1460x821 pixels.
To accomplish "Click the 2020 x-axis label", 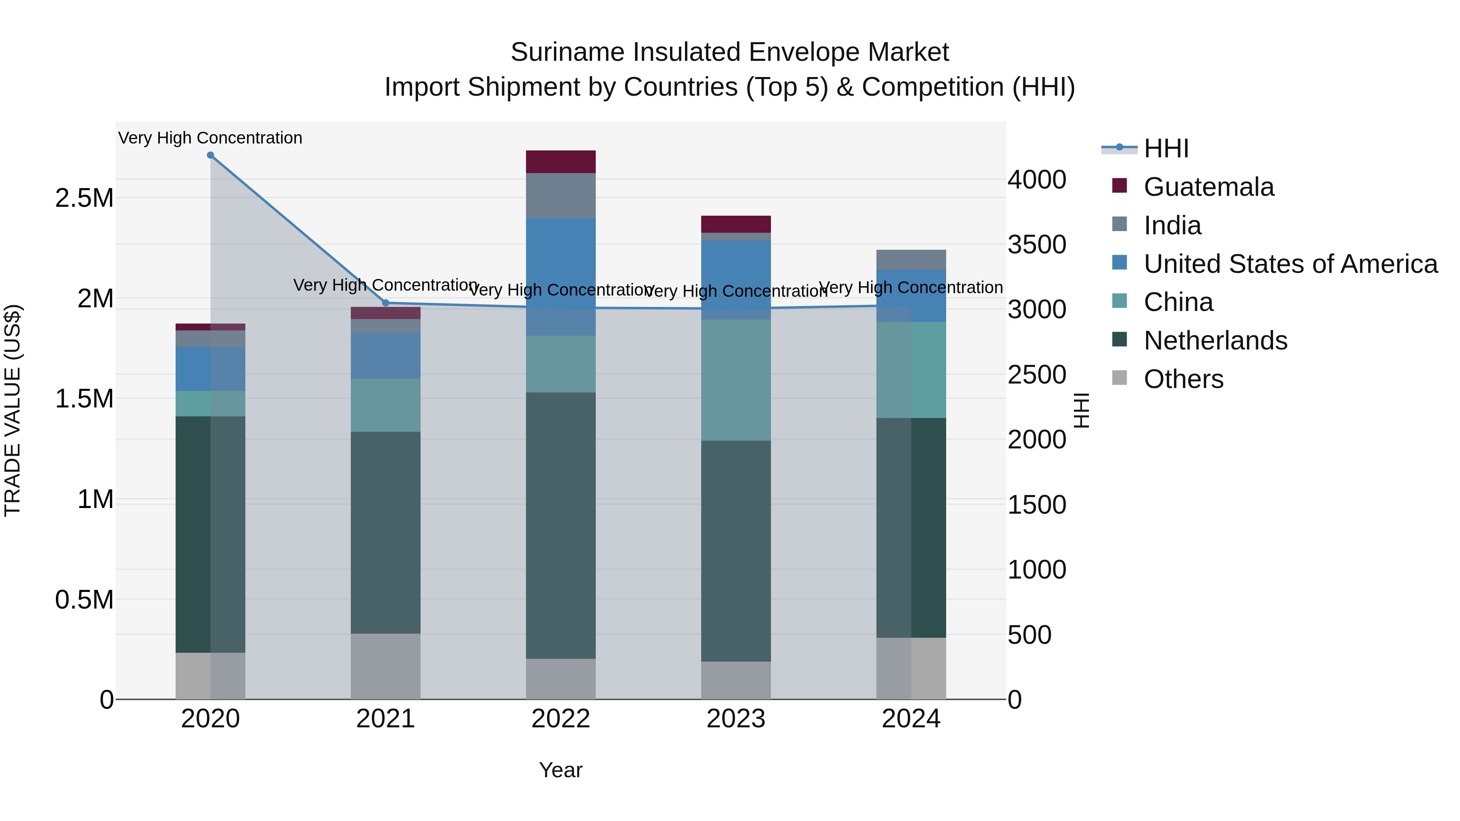I will pyautogui.click(x=210, y=719).
